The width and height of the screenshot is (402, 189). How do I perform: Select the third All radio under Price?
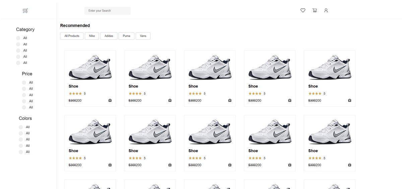(24, 95)
